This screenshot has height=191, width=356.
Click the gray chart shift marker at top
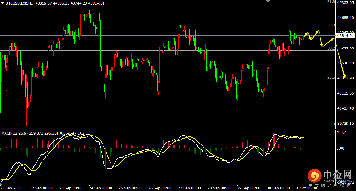click(x=267, y=2)
